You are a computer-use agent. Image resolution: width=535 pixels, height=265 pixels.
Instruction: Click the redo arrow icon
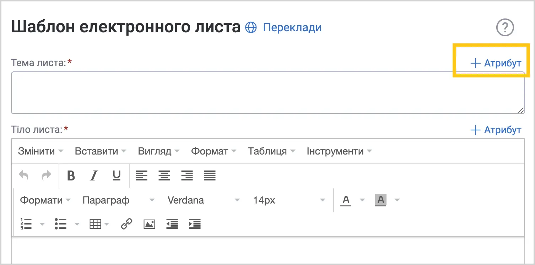click(x=47, y=175)
